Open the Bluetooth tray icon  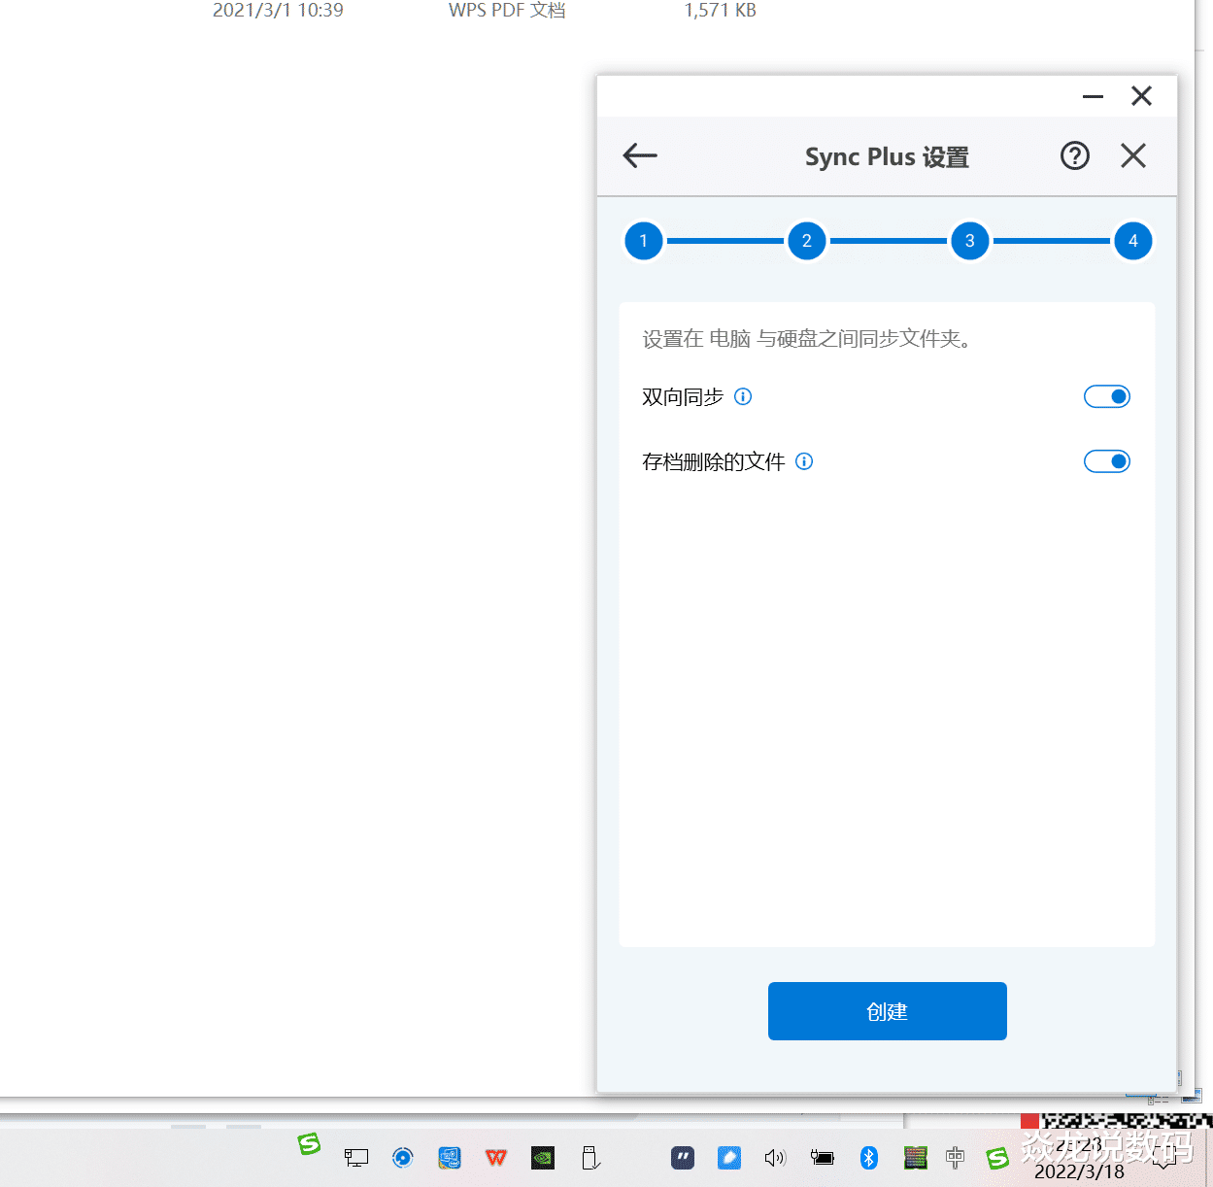coord(869,1157)
